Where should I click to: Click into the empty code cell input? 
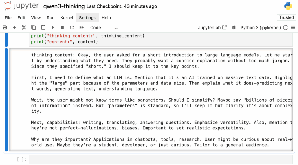point(161,159)
